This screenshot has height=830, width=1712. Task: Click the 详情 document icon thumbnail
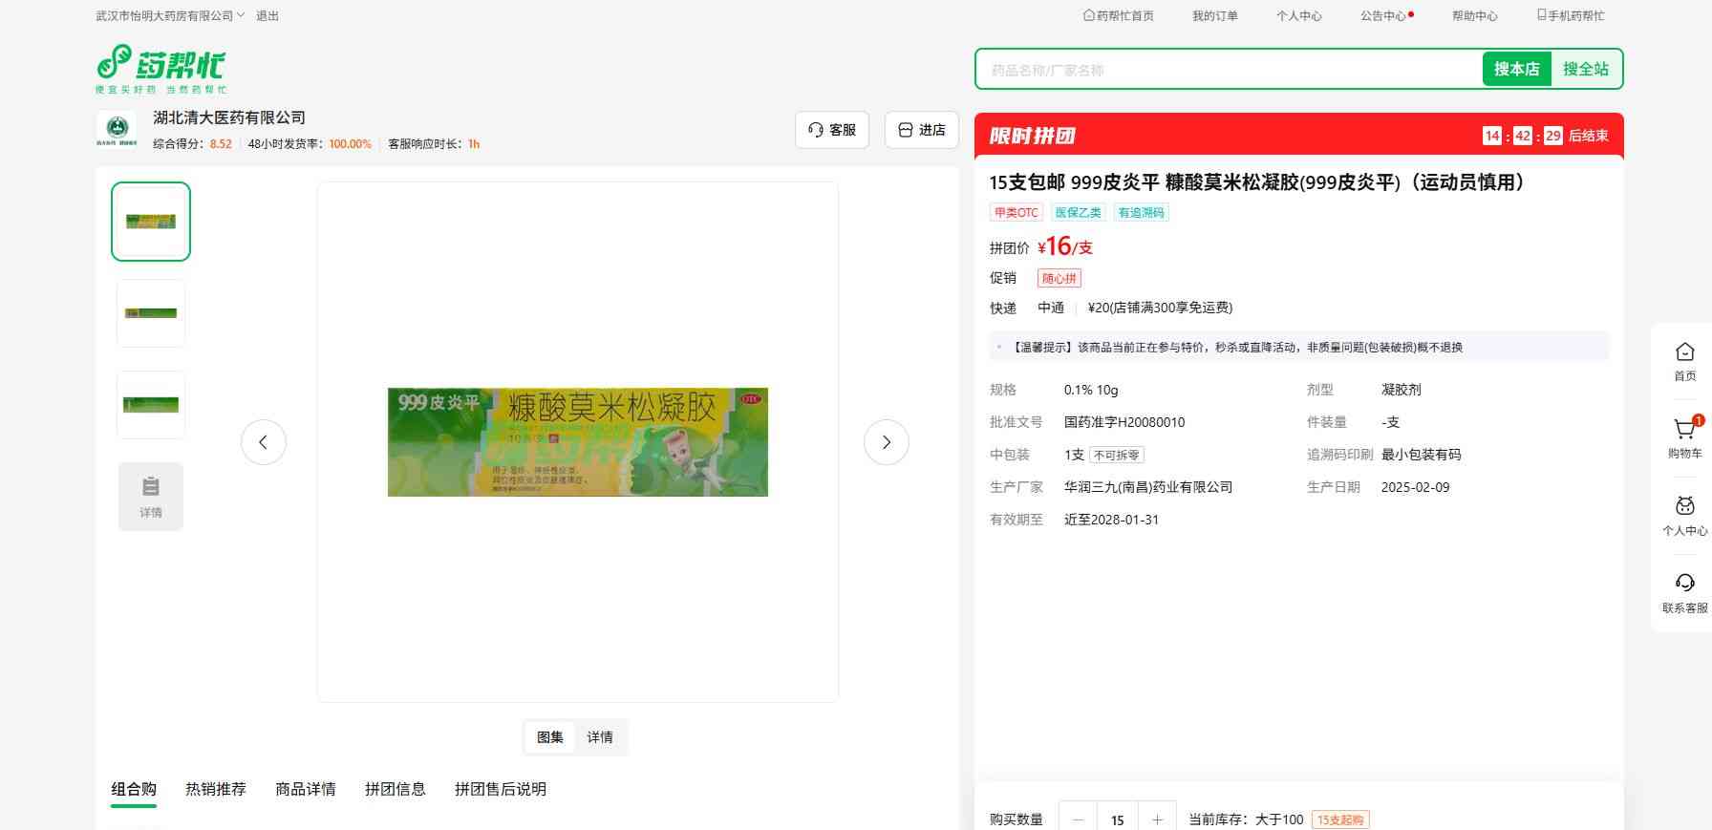[151, 497]
